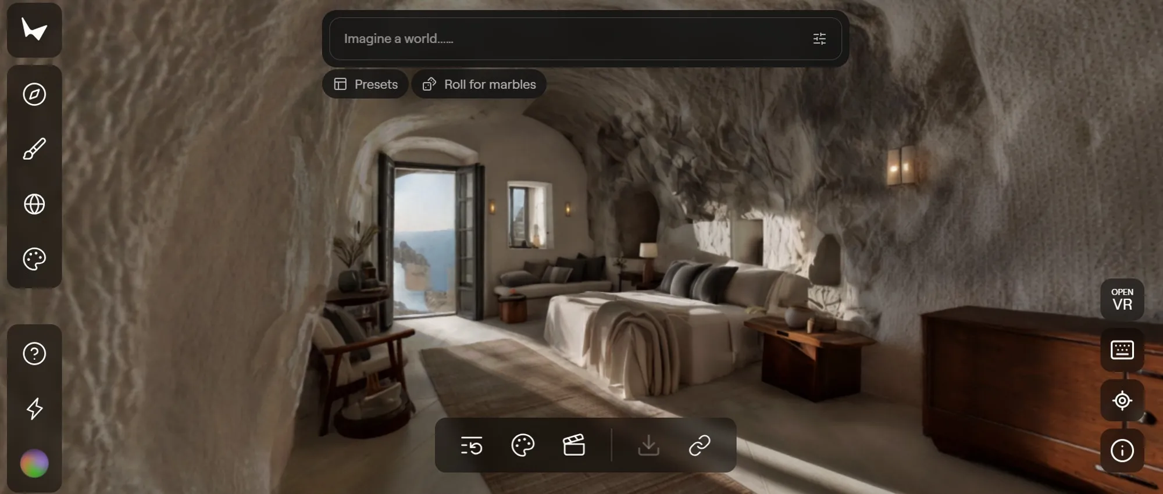Click the Open VR button
Image resolution: width=1163 pixels, height=494 pixels.
tap(1122, 300)
